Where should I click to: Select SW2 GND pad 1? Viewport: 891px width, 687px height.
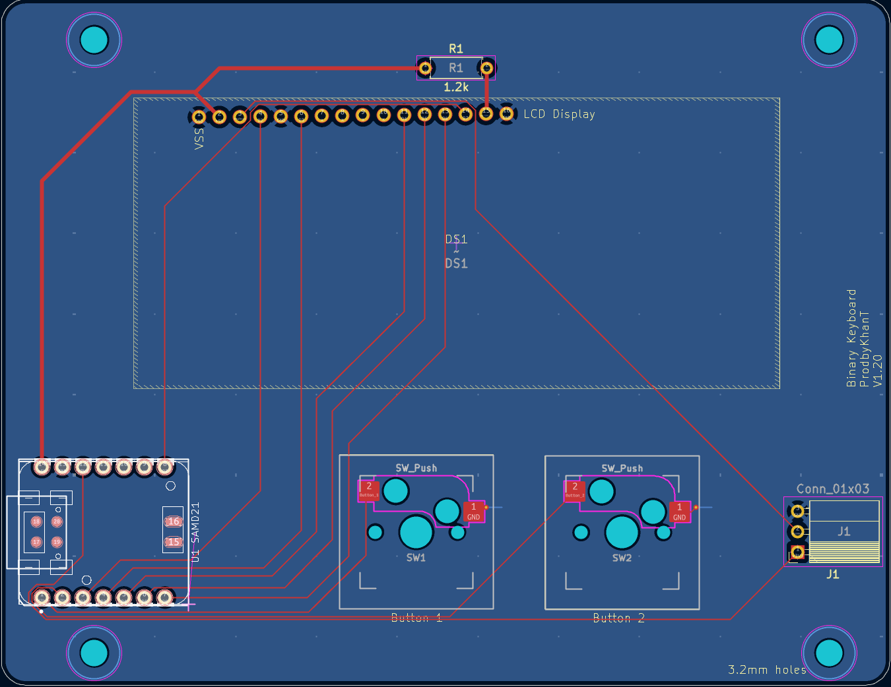(680, 512)
